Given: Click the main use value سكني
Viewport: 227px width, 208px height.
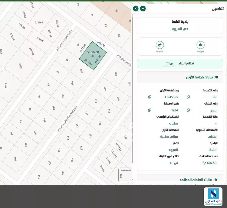Looking at the screenshot, I should coord(173,123).
